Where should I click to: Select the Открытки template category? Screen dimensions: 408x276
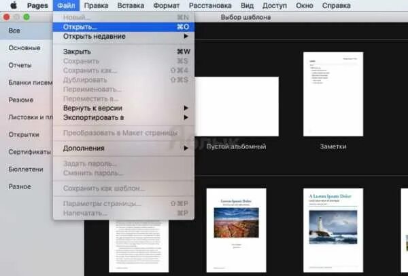(x=27, y=135)
